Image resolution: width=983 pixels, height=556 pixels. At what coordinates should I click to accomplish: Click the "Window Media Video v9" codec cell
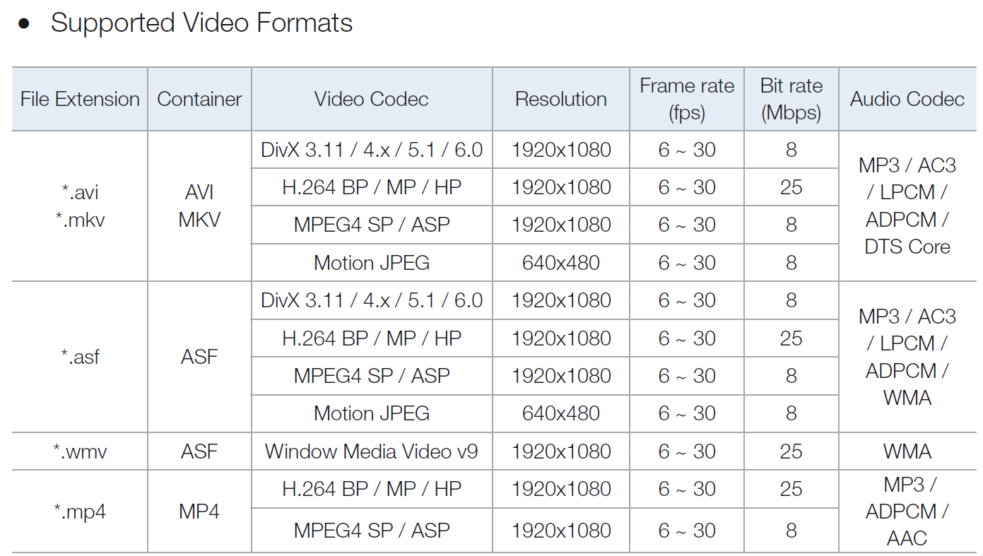[x=372, y=451]
